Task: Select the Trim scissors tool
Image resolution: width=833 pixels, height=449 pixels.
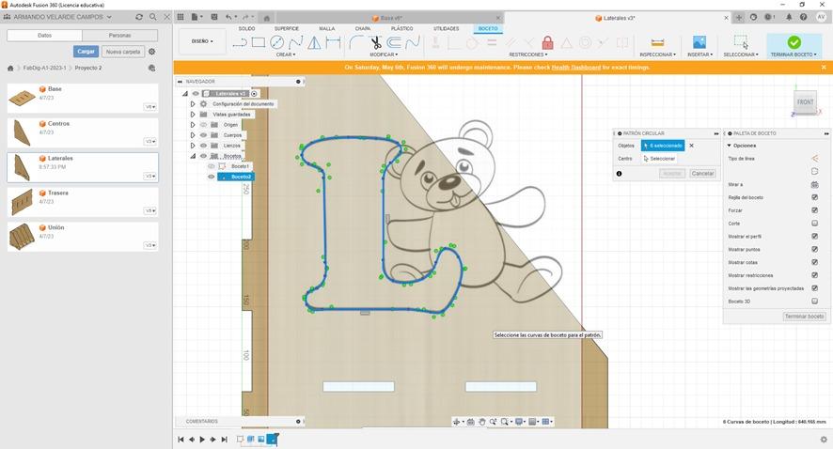Action: (375, 42)
